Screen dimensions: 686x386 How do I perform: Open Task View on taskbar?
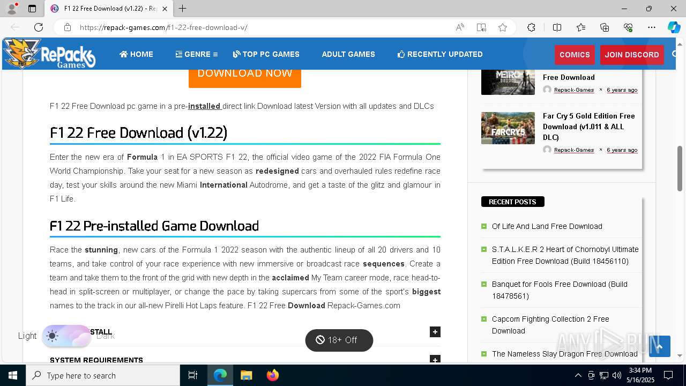click(193, 375)
